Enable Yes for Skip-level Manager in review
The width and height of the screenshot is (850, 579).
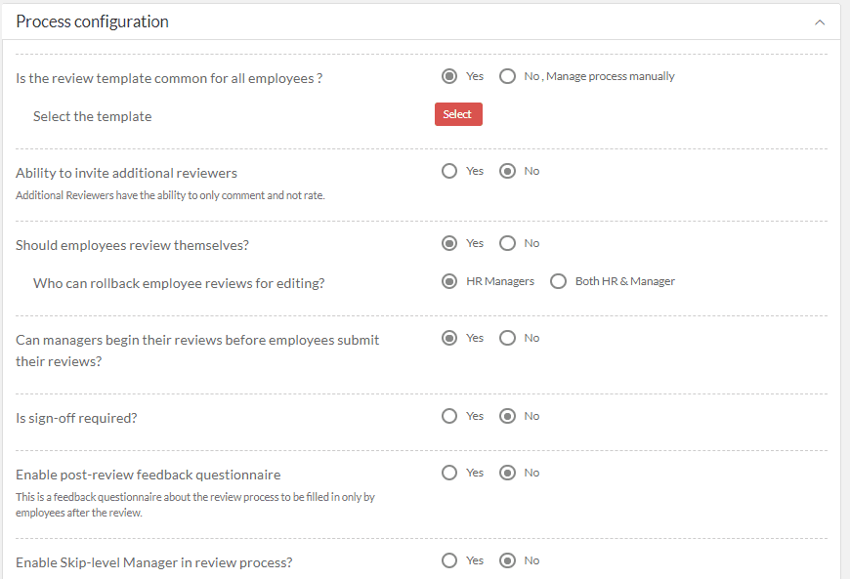tap(449, 560)
